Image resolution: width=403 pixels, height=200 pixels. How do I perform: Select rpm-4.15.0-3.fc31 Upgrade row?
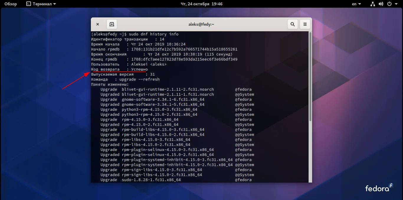point(176,119)
